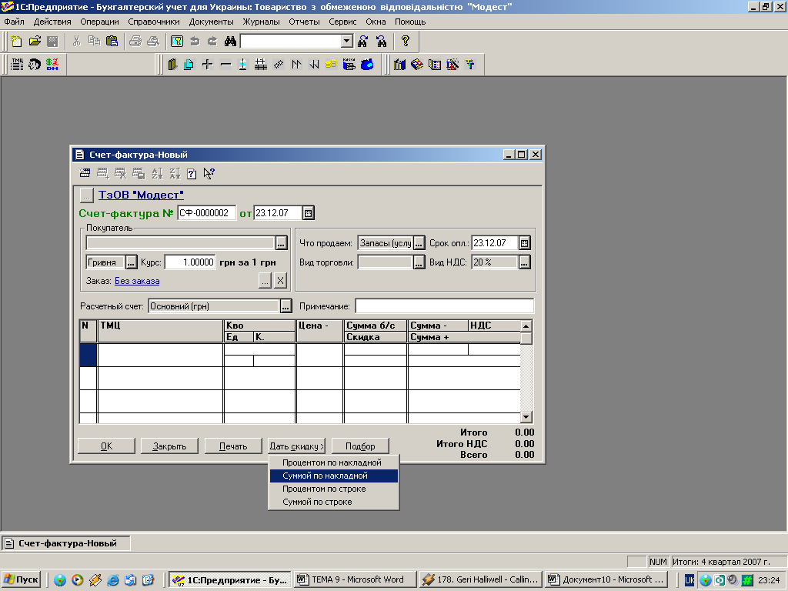This screenshot has width=788, height=591.
Task: Open the calendar next to Срок опл. date
Action: click(x=524, y=243)
